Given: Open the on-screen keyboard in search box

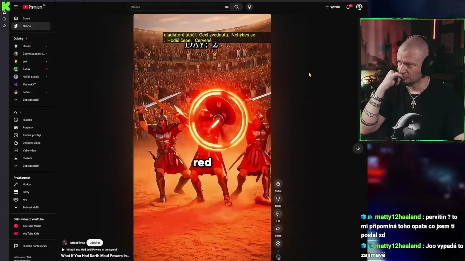Looking at the screenshot, I should click(x=226, y=7).
